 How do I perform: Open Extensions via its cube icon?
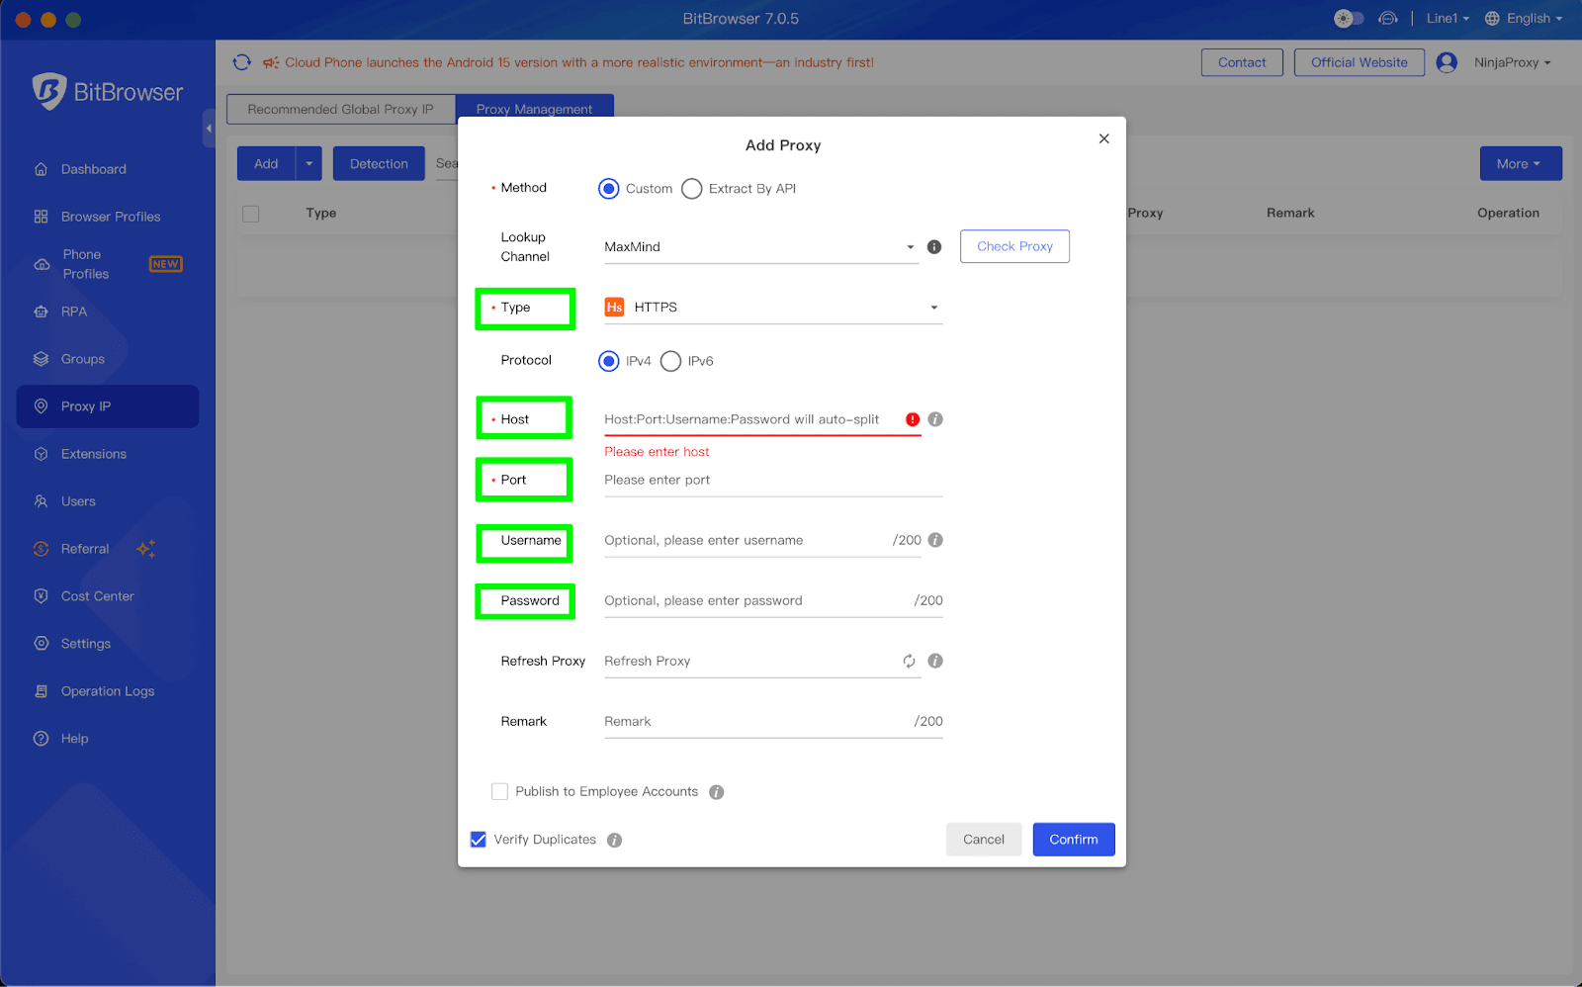click(x=41, y=454)
